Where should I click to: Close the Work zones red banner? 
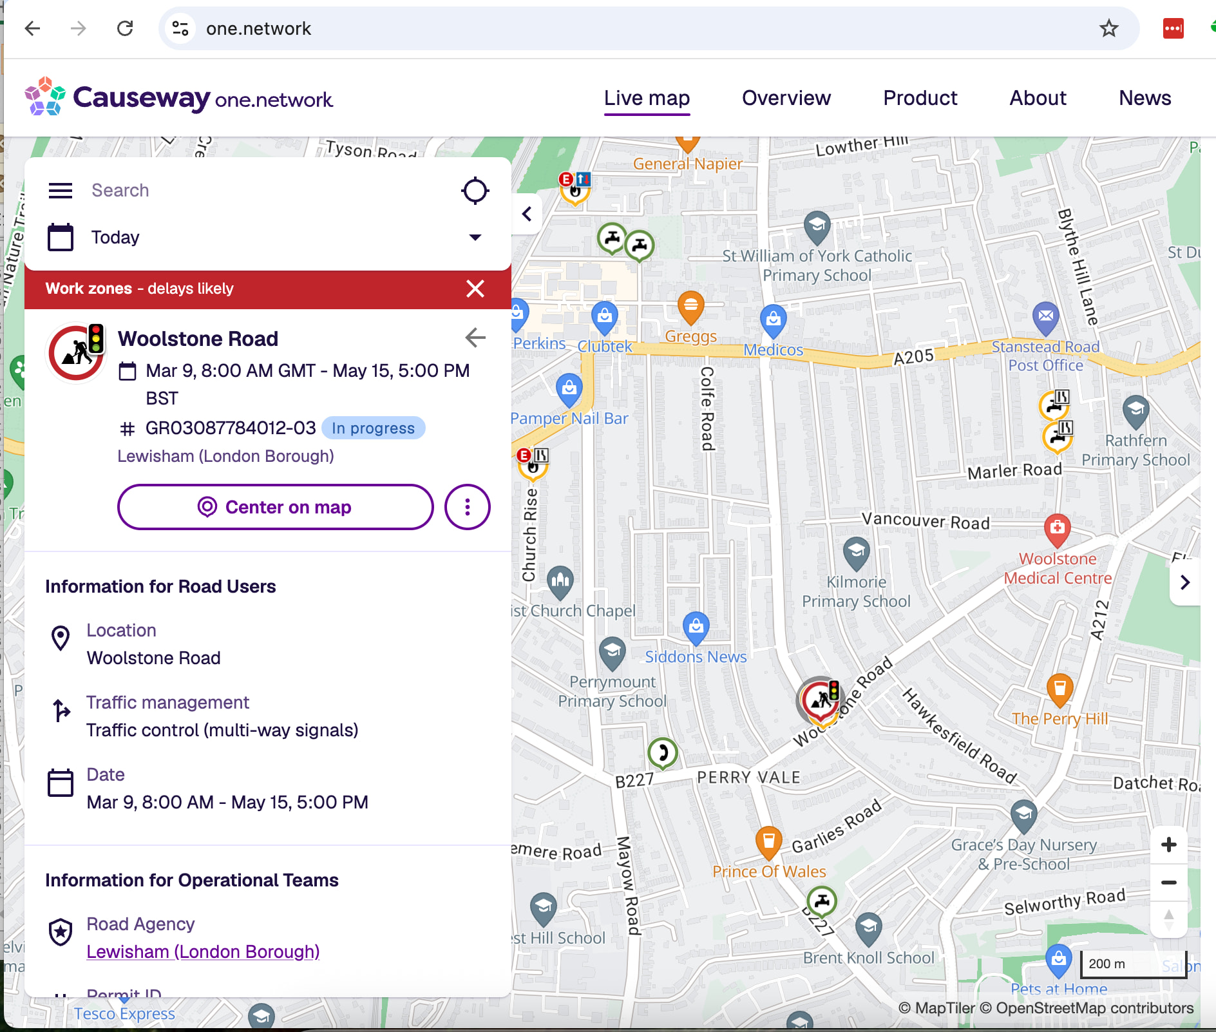[x=475, y=289]
